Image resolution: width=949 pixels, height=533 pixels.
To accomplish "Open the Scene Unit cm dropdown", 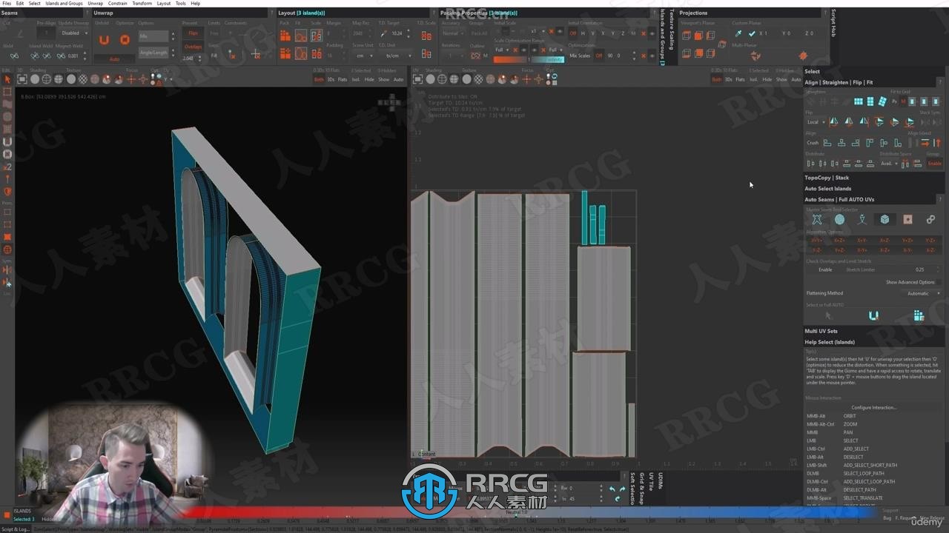I will 363,56.
